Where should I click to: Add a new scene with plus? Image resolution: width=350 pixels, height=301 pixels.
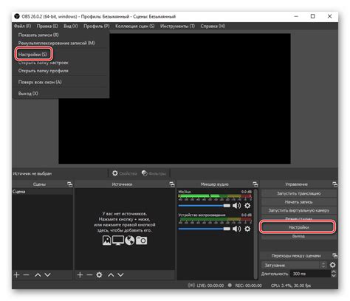(16, 274)
